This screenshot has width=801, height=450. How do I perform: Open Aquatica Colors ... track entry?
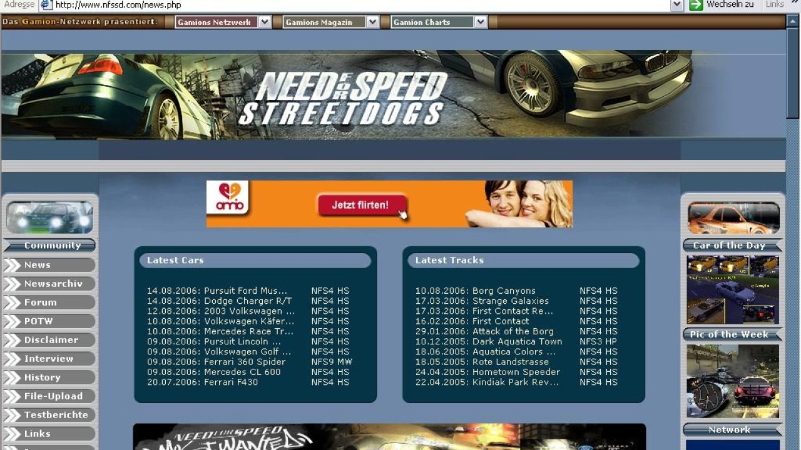tap(514, 351)
